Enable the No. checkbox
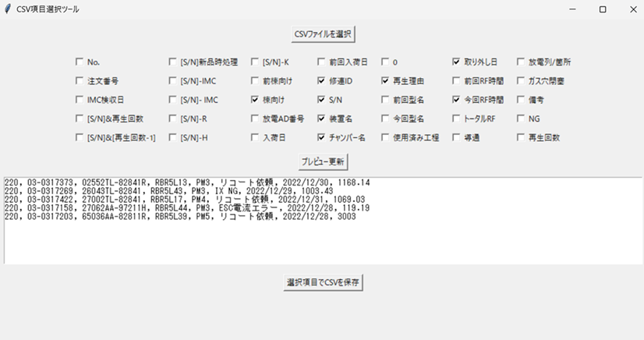 80,62
